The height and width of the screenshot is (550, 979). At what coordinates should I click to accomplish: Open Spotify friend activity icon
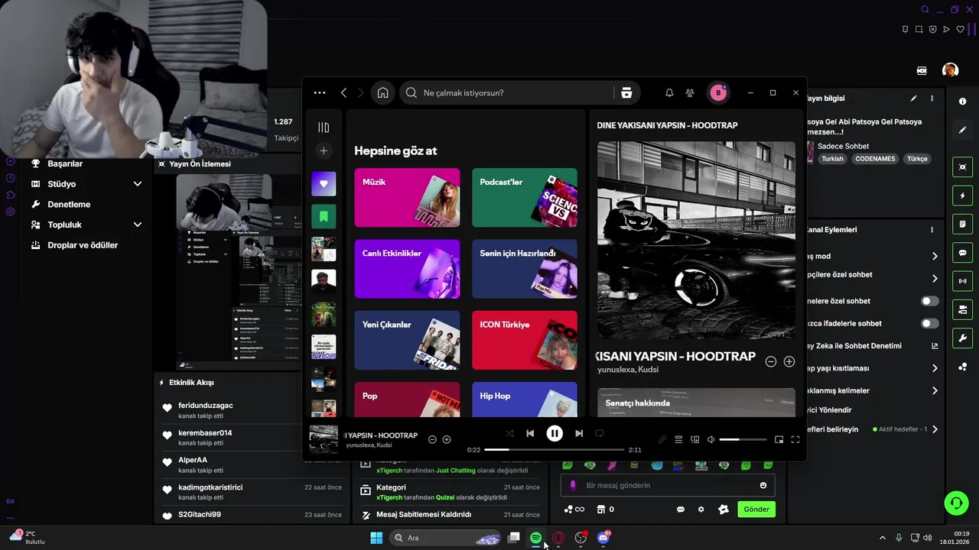pyautogui.click(x=690, y=92)
